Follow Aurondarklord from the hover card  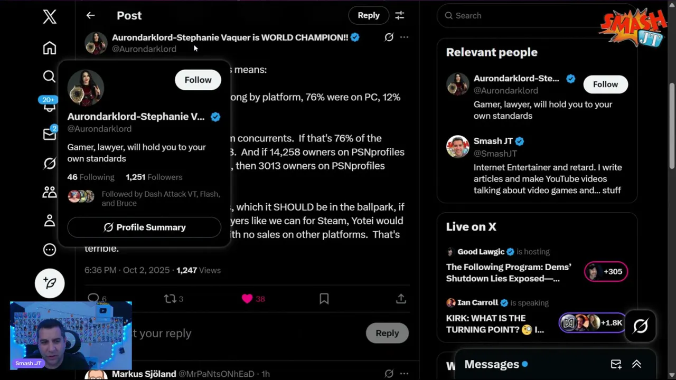(x=198, y=80)
